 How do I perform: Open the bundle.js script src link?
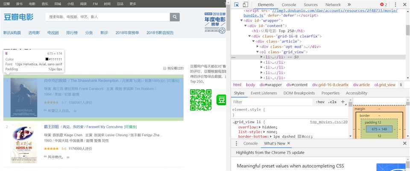[321, 13]
